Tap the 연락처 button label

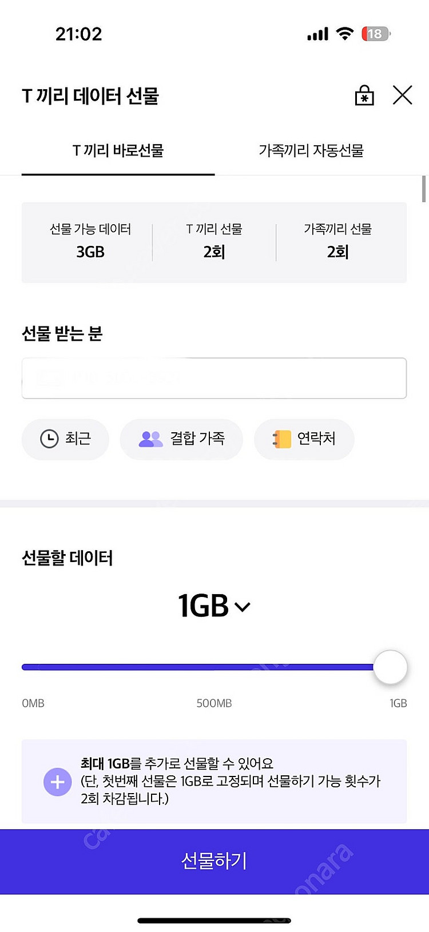tap(316, 439)
